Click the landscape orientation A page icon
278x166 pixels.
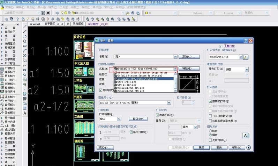[245, 135]
